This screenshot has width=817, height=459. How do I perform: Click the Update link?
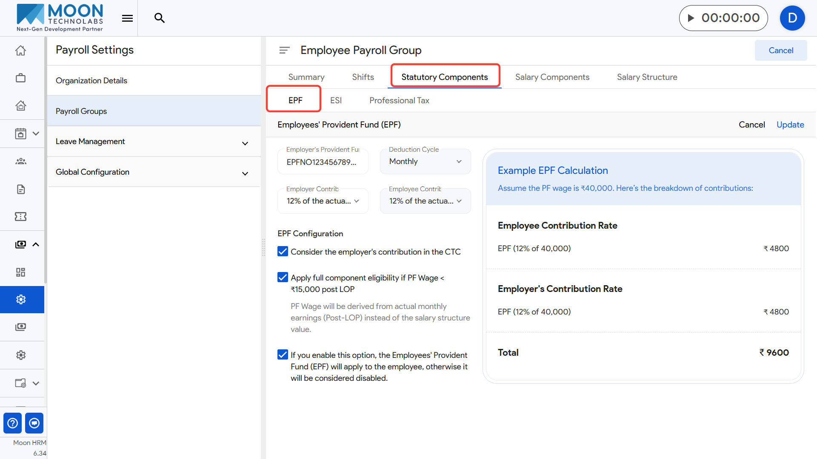coord(790,125)
